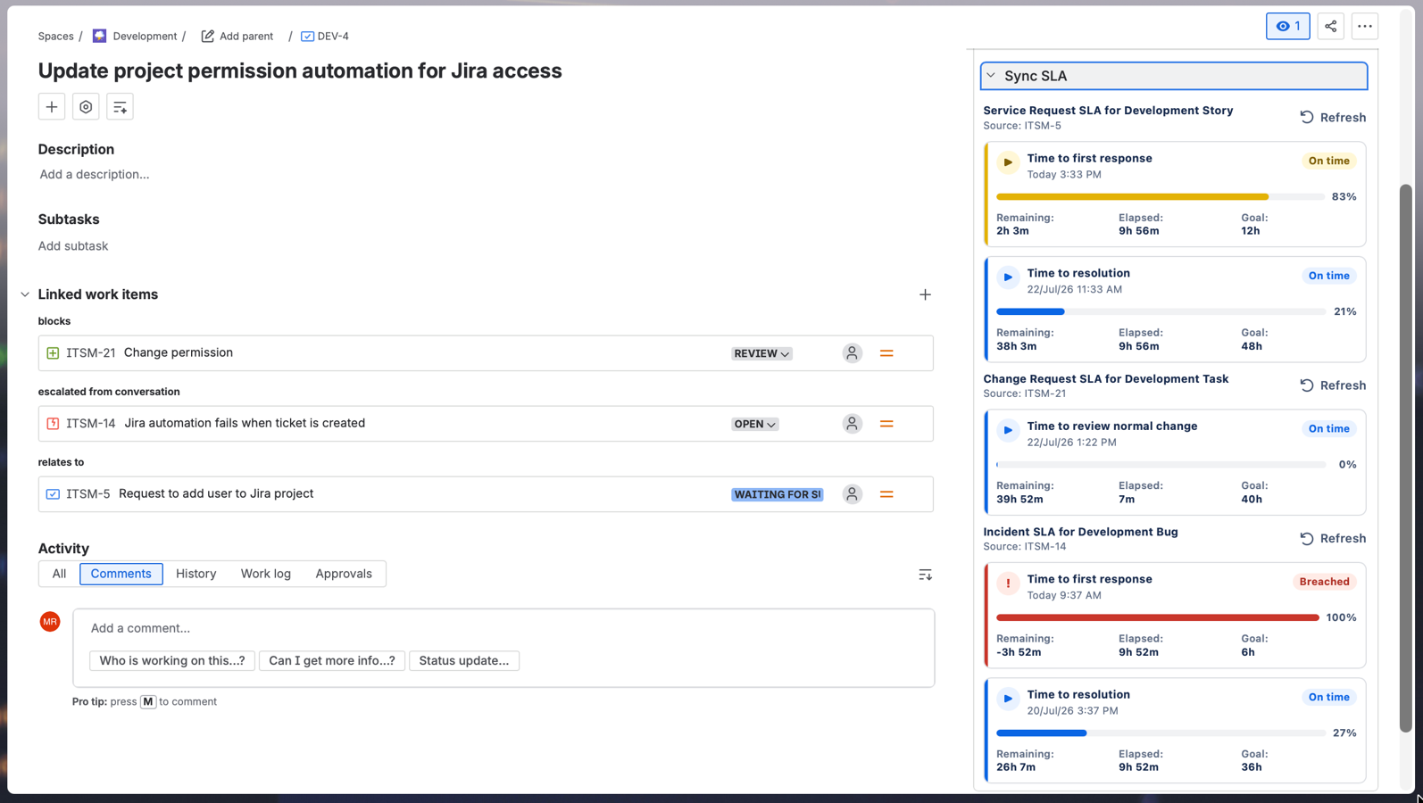Click the assignee avatar on ITSM-21 row
Screen dimensions: 1423x803
852,353
